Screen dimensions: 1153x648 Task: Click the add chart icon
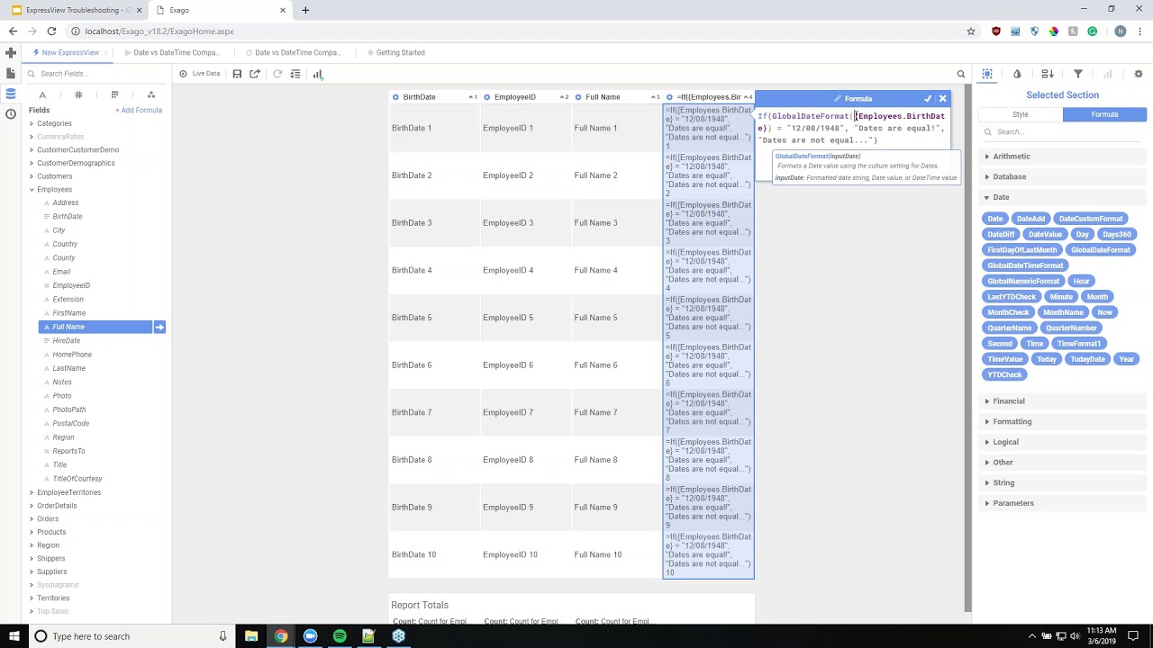pos(318,74)
